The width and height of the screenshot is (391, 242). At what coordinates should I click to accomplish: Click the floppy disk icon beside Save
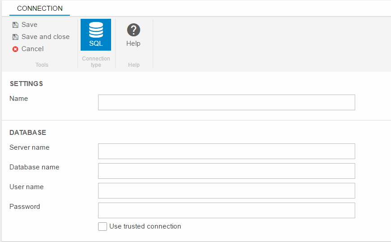15,25
